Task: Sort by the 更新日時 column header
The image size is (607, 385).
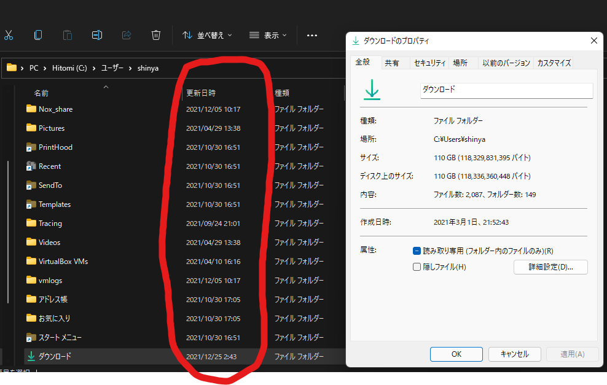Action: point(200,93)
